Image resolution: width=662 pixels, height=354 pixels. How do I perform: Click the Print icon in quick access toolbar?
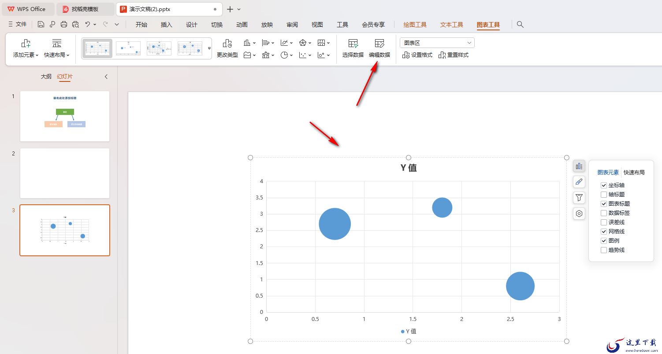(x=64, y=25)
